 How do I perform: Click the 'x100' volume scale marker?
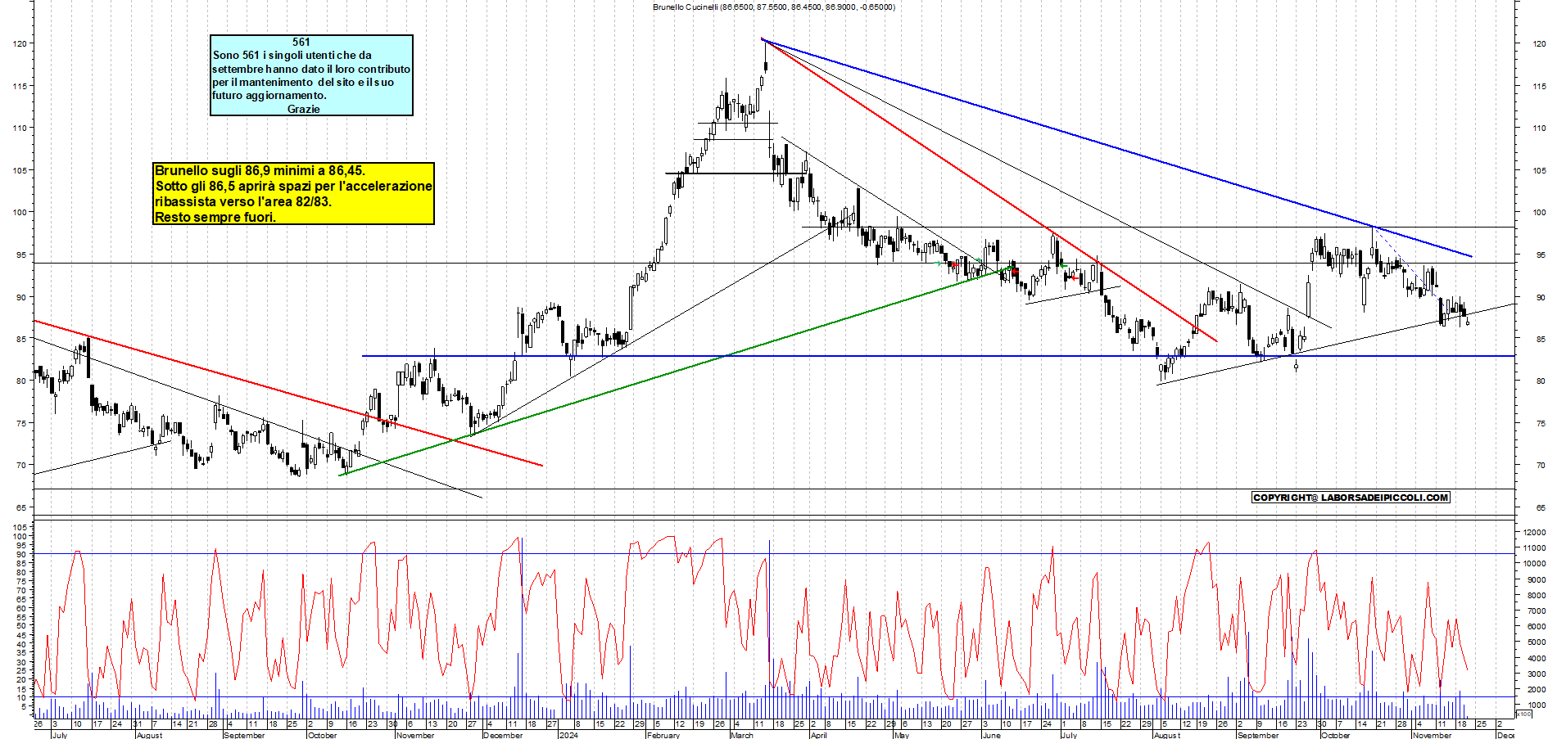[x=1523, y=714]
